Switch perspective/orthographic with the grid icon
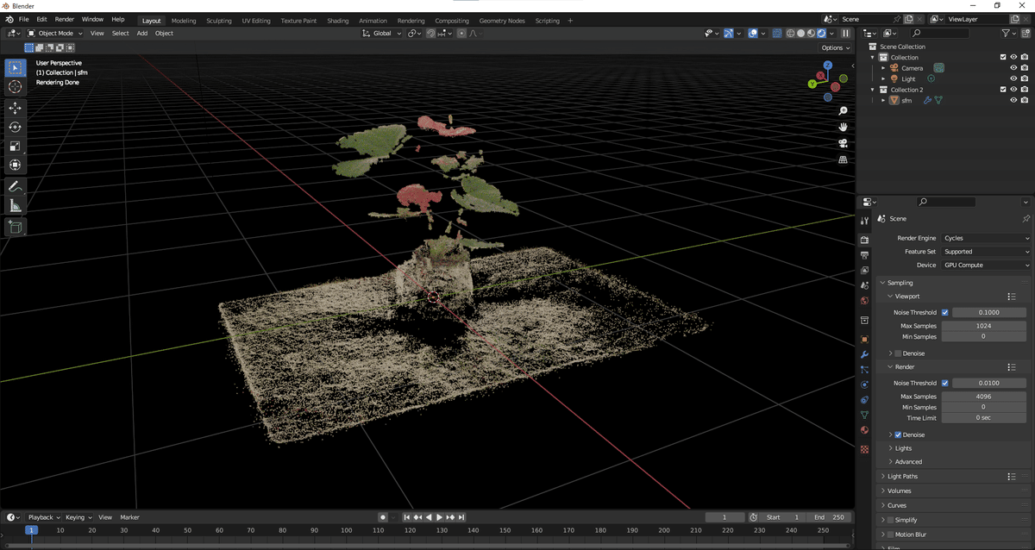 click(x=843, y=159)
